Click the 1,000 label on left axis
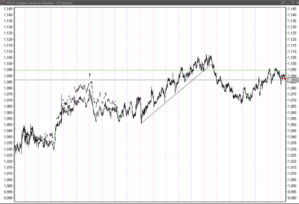Image resolution: width=299 pixels, height=204 pixels. [x=8, y=186]
